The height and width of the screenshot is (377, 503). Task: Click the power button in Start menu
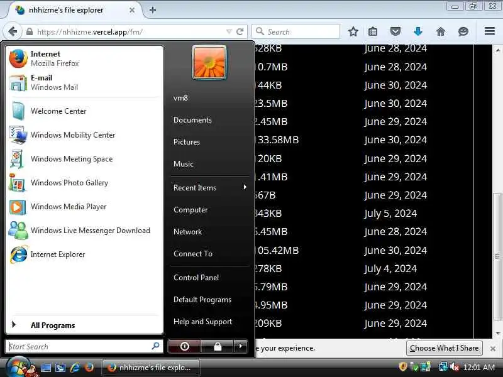click(184, 346)
